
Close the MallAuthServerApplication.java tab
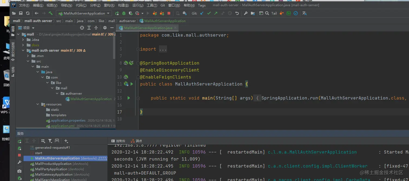click(176, 28)
